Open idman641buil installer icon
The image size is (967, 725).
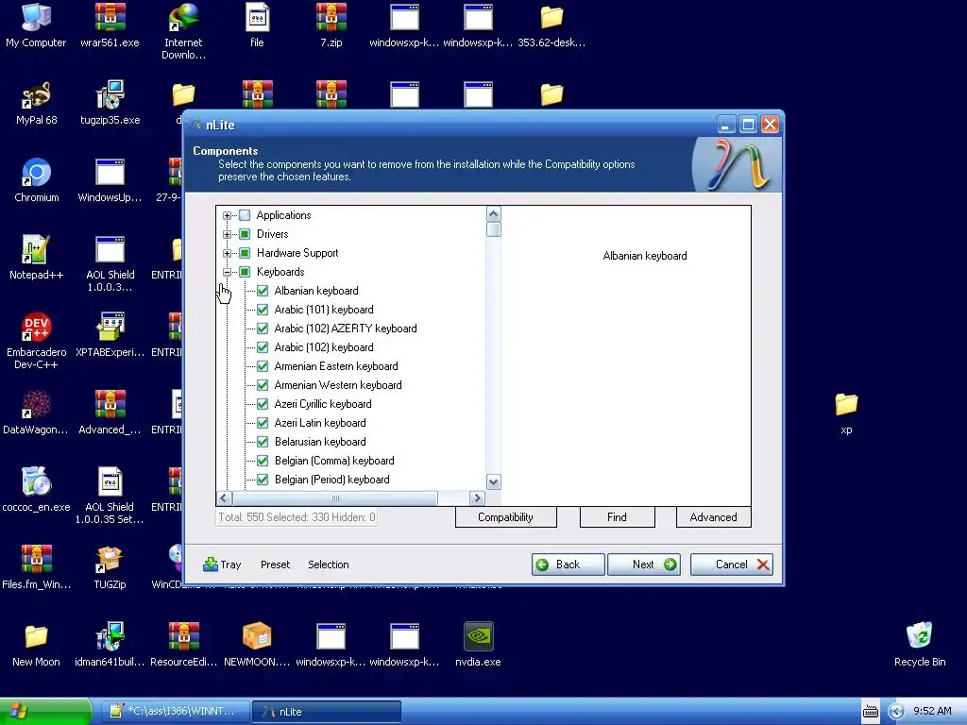[x=110, y=644]
